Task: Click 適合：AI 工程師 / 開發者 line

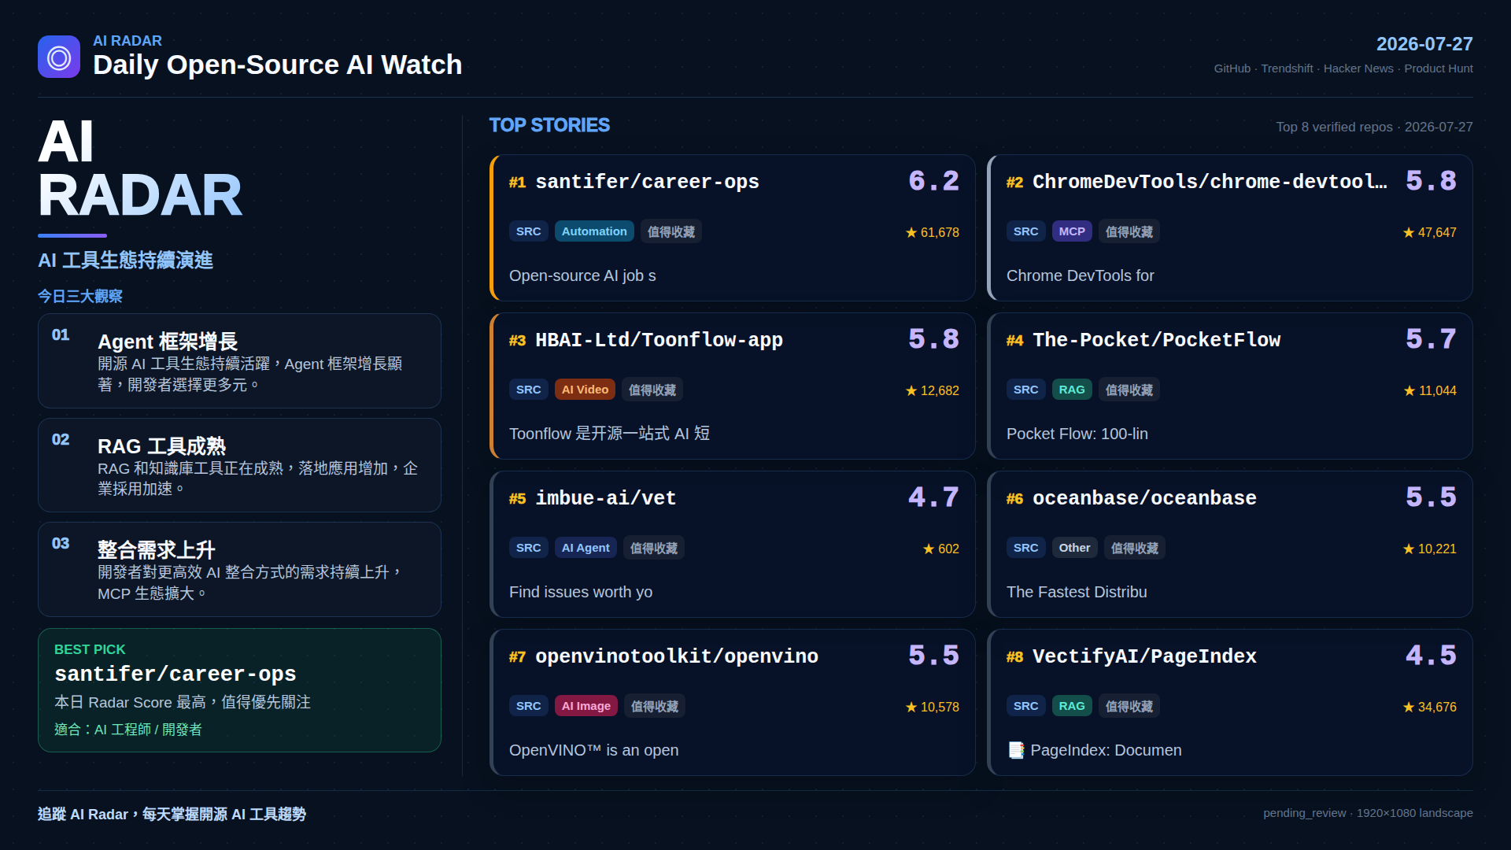Action: [127, 730]
